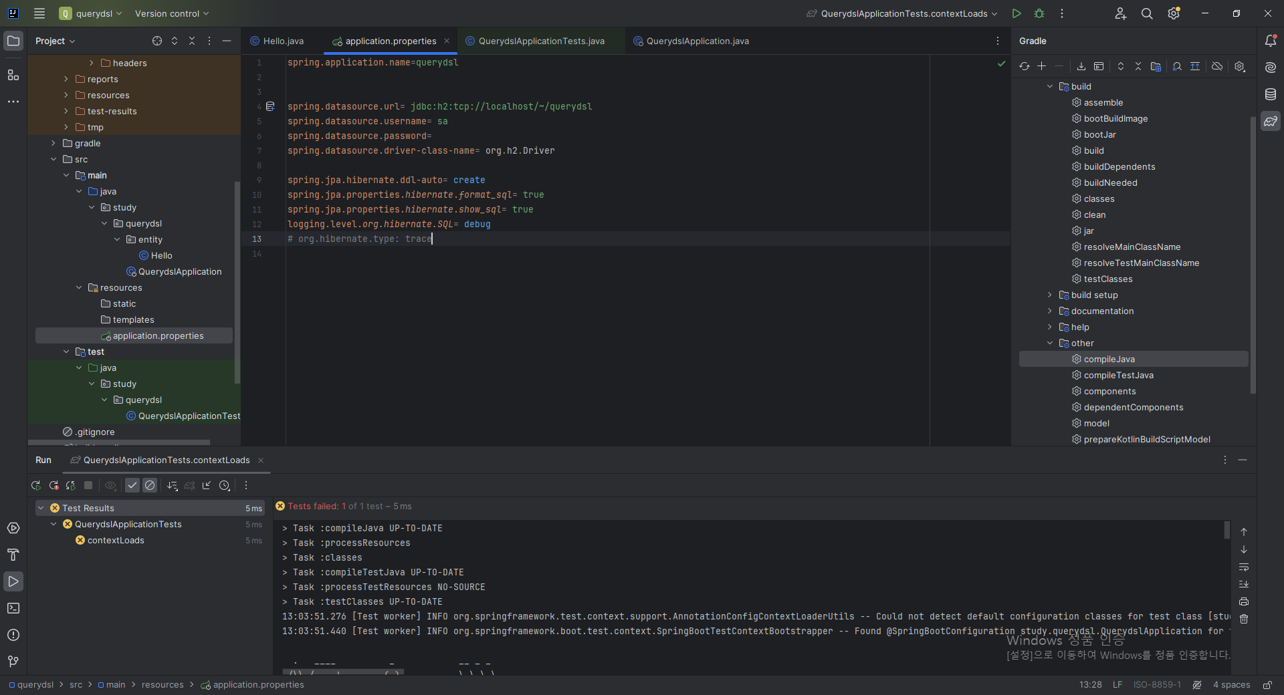
Task: Close the QuerydslApplicationTests.contextLoads run tab
Action: coord(261,460)
